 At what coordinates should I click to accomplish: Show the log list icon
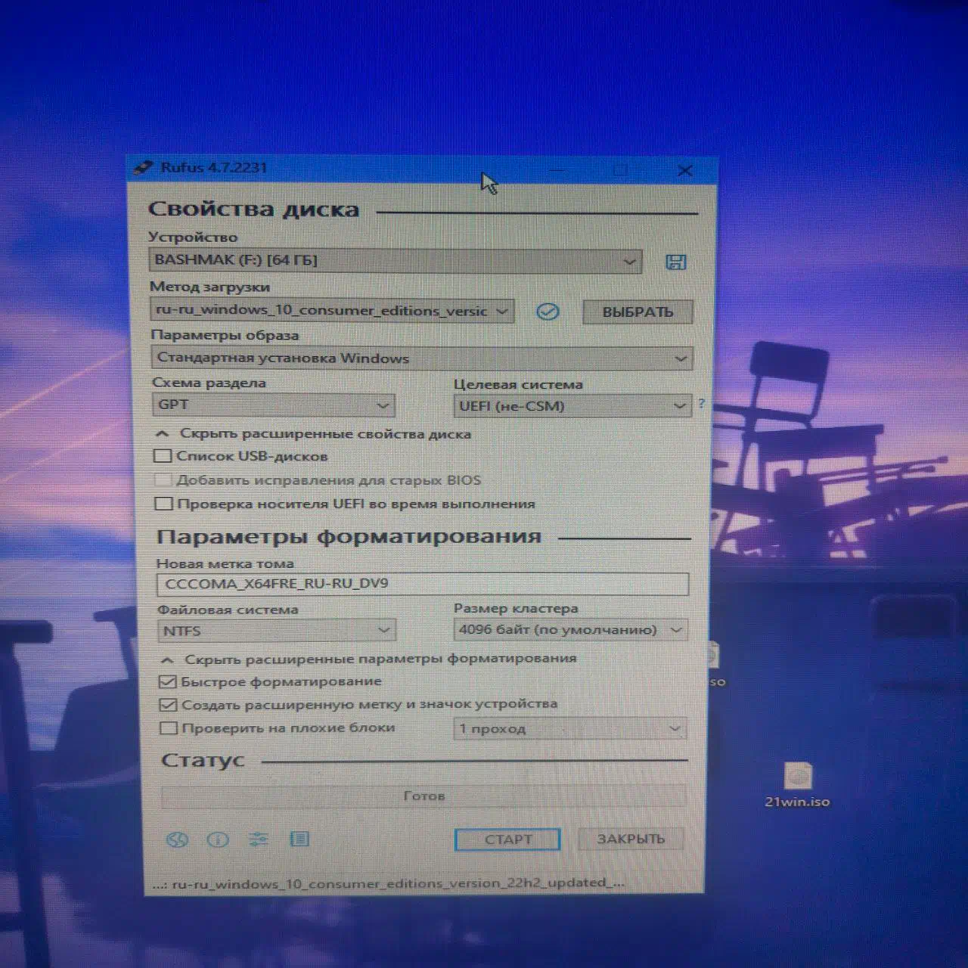click(x=299, y=839)
